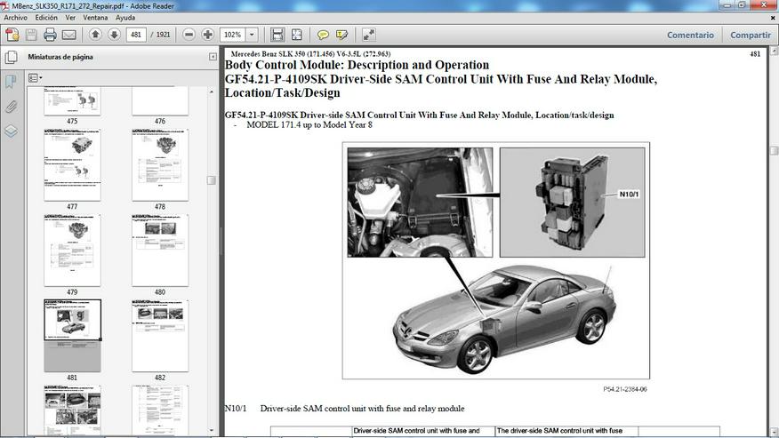Open the layers panel icon
The height and width of the screenshot is (438, 779).
coord(11,131)
